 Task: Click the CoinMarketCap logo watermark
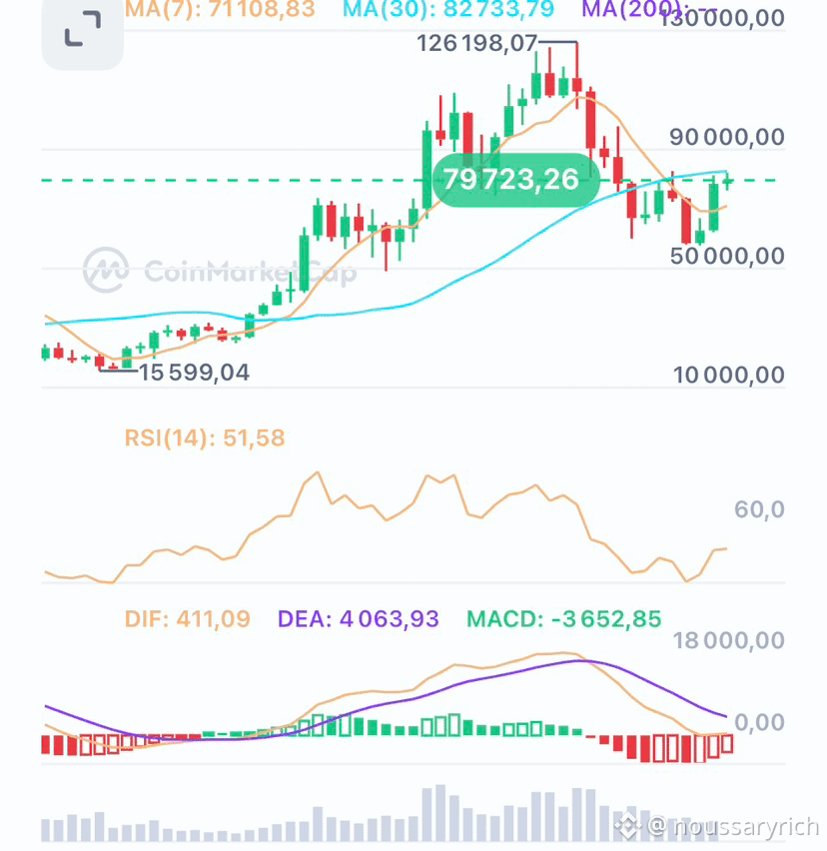pos(106,270)
